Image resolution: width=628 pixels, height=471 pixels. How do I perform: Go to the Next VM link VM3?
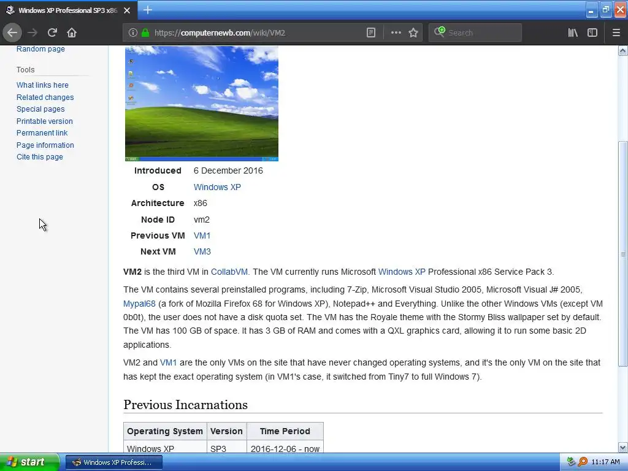202,251
